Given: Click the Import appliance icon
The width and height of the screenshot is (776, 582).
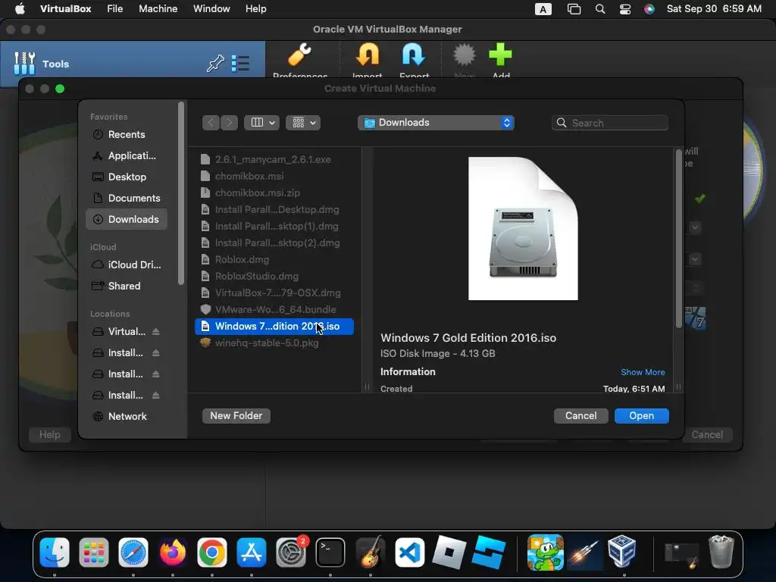Looking at the screenshot, I should tap(368, 55).
